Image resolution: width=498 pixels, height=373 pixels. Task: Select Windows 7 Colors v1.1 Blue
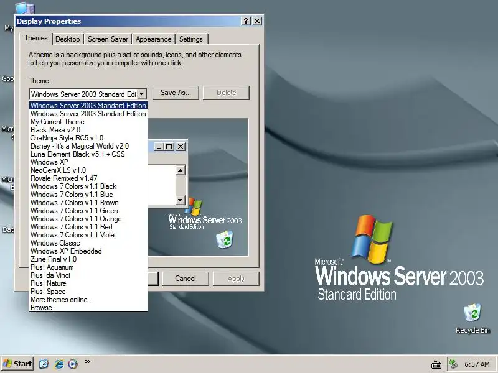[88, 195]
